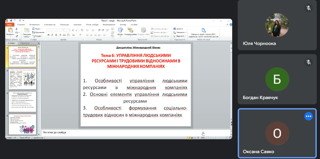This screenshot has width=320, height=159.
Task: Click the Save icon in quick access toolbar
Action: click(10, 20)
